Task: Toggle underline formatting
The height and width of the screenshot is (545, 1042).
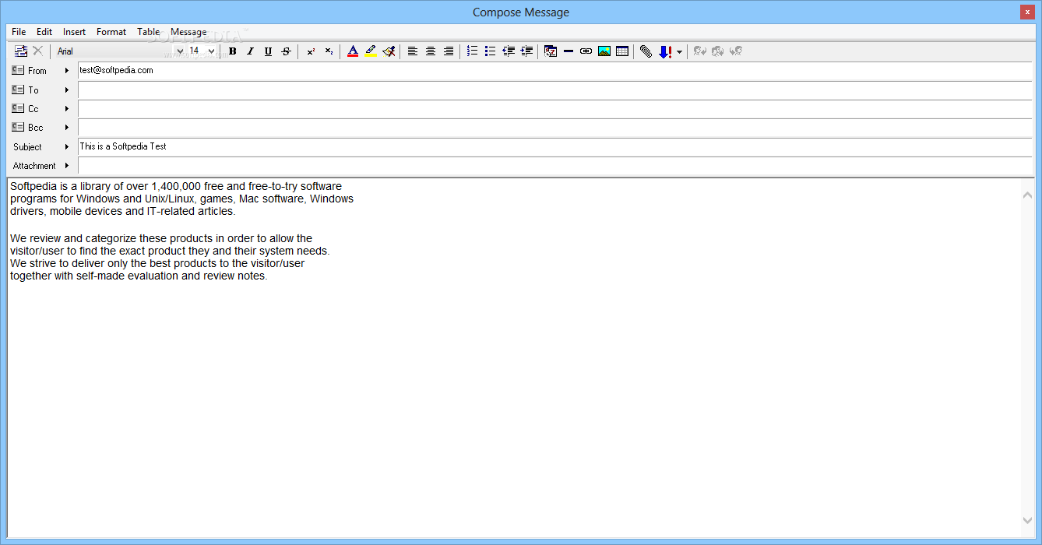Action: (x=268, y=51)
